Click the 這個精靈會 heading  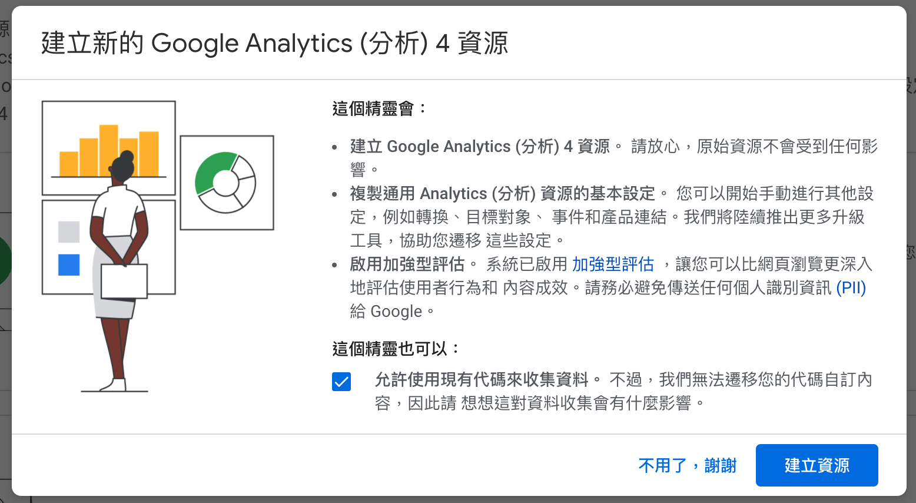[379, 109]
